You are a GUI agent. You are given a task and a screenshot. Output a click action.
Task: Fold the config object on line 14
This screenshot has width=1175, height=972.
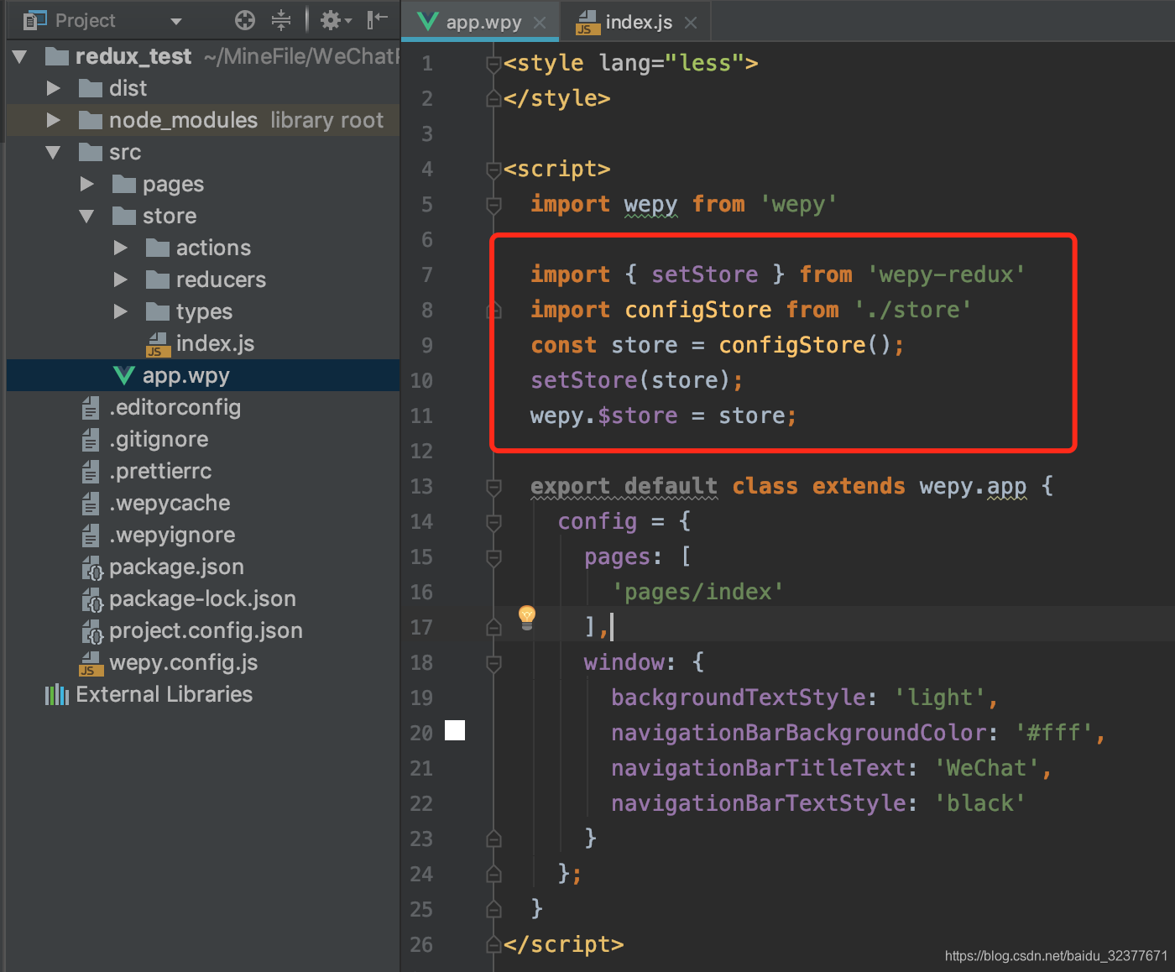[494, 522]
